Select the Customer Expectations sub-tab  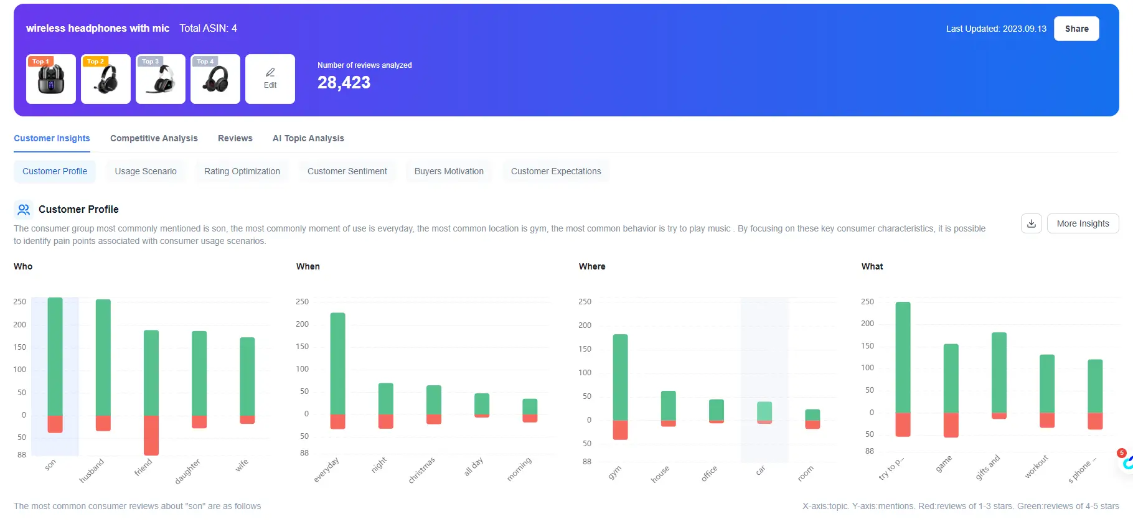pos(556,171)
